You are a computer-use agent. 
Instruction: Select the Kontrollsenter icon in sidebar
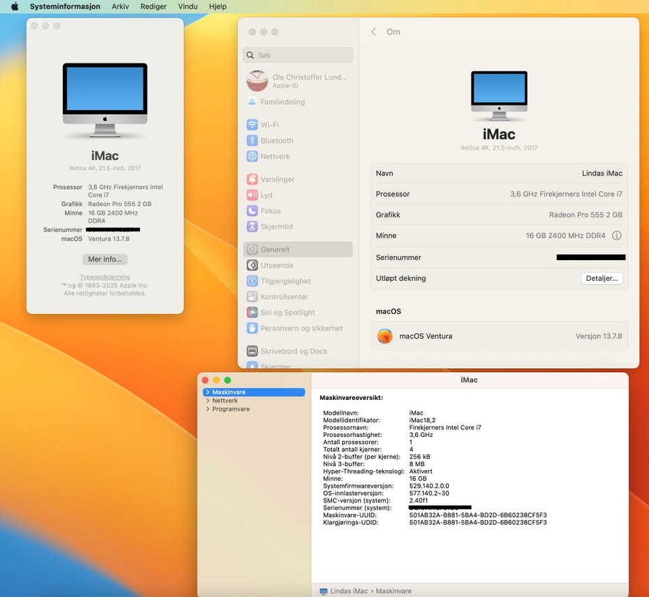click(252, 297)
